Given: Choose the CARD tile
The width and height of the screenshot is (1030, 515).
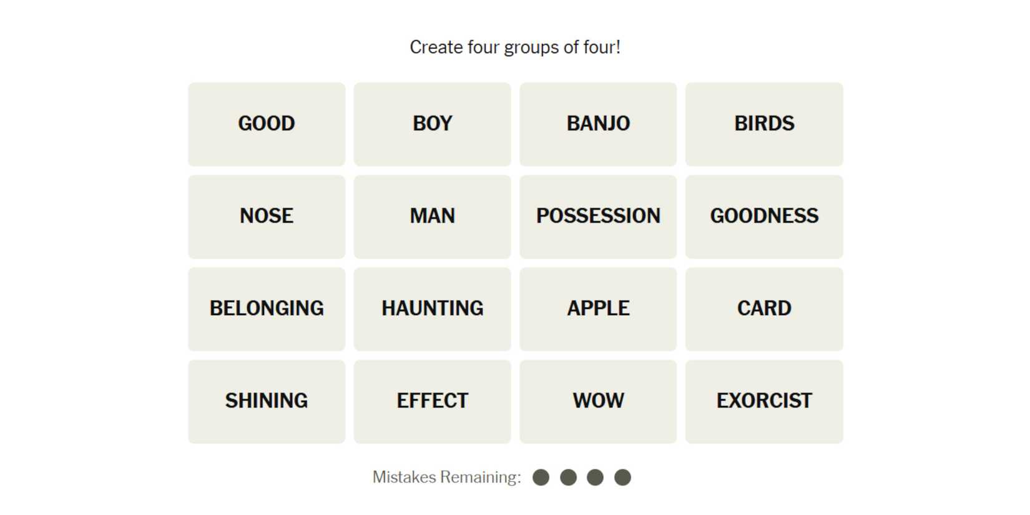Looking at the screenshot, I should click(764, 308).
